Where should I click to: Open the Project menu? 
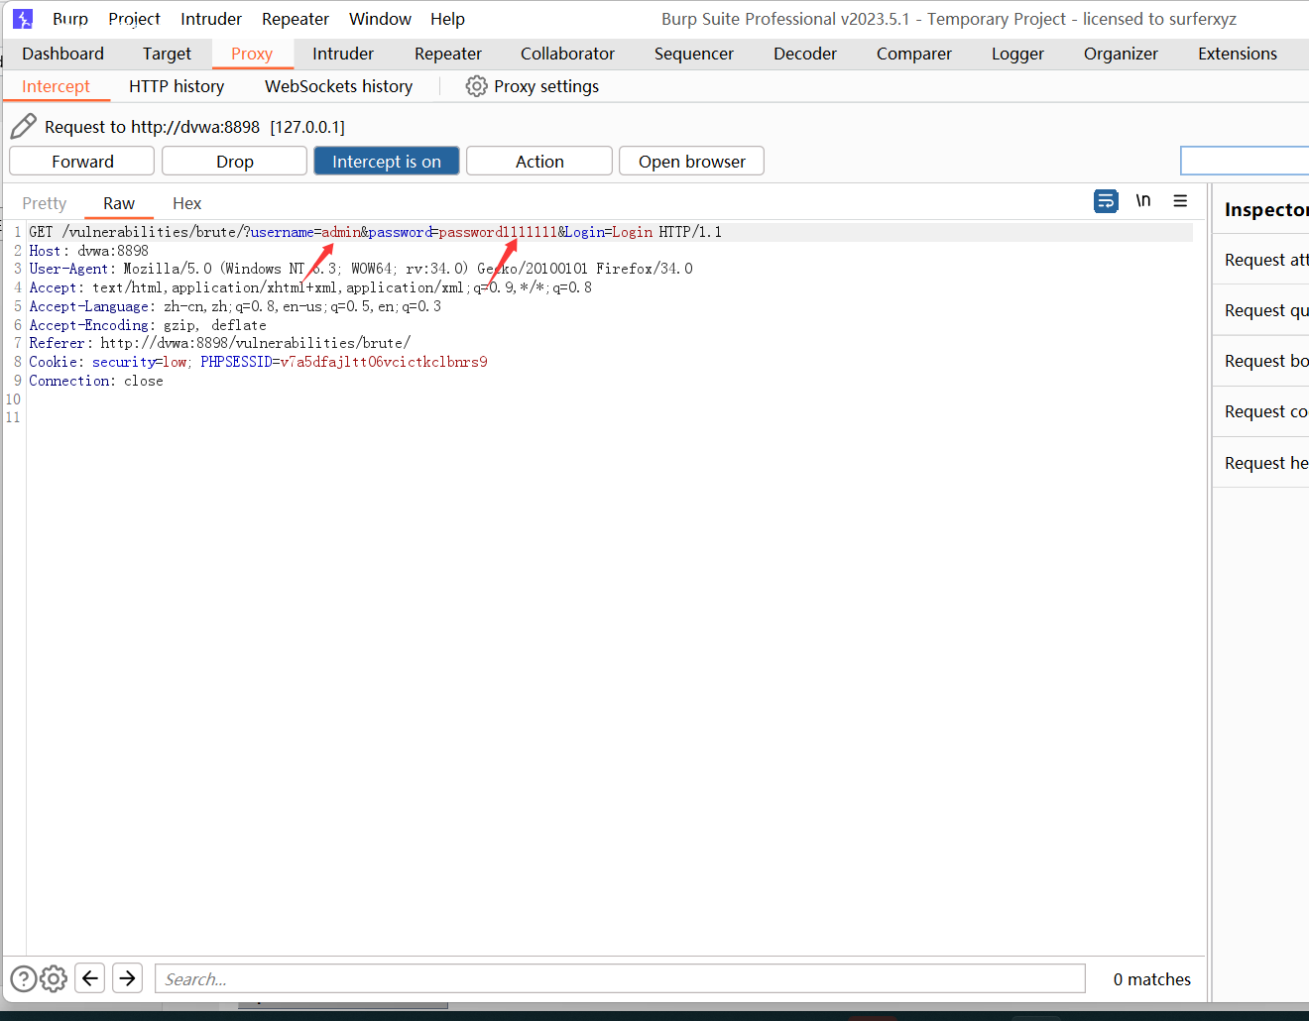pyautogui.click(x=134, y=19)
